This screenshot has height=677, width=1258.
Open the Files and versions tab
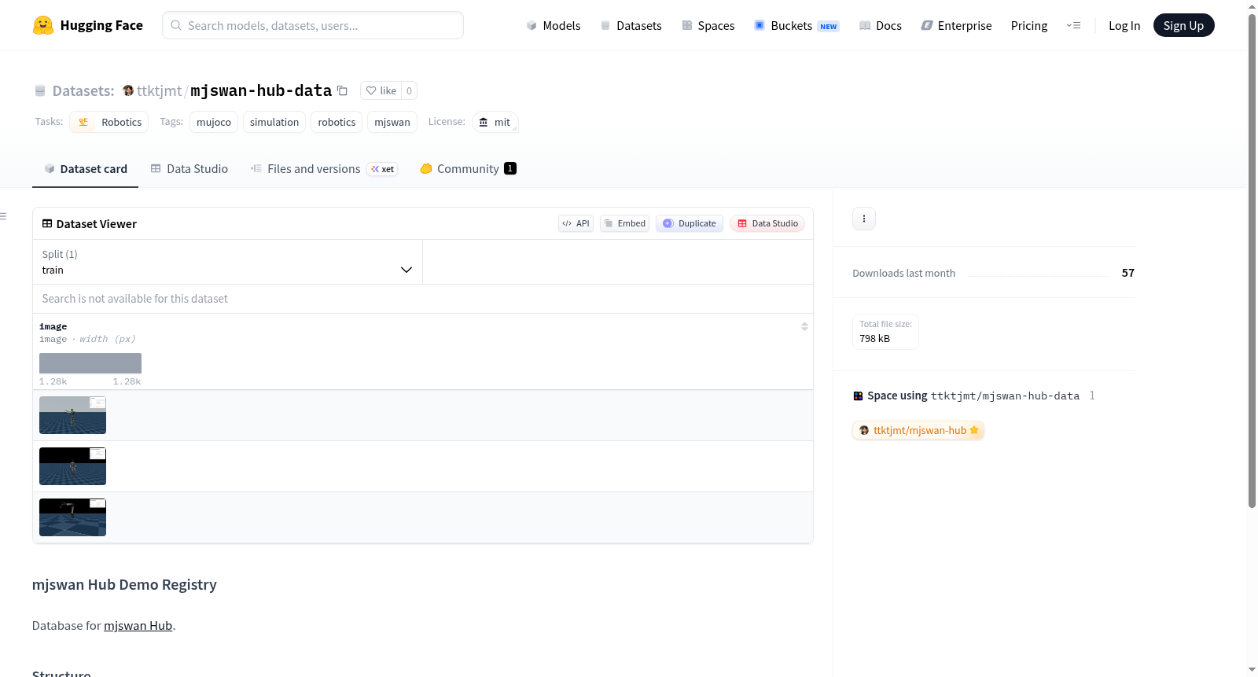point(324,168)
